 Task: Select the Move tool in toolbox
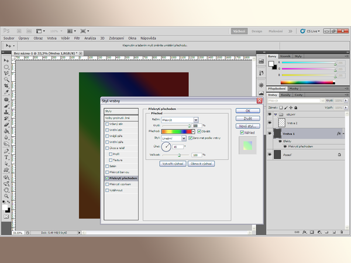[x=6, y=60]
